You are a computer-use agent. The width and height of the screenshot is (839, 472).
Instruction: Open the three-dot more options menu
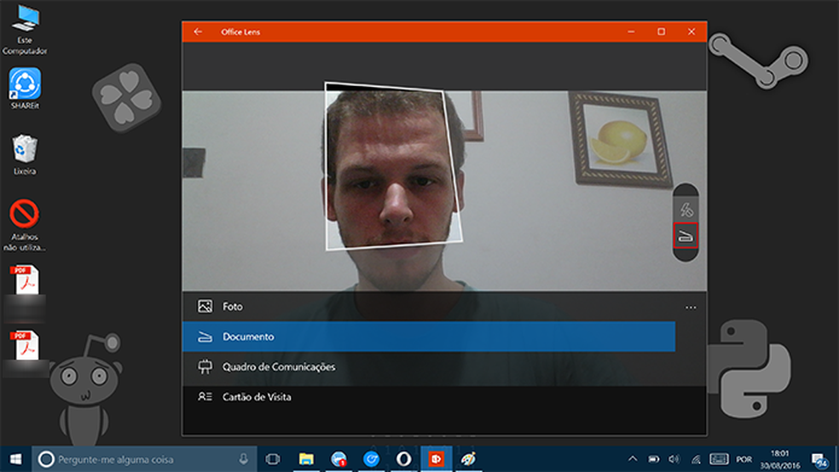[691, 308]
